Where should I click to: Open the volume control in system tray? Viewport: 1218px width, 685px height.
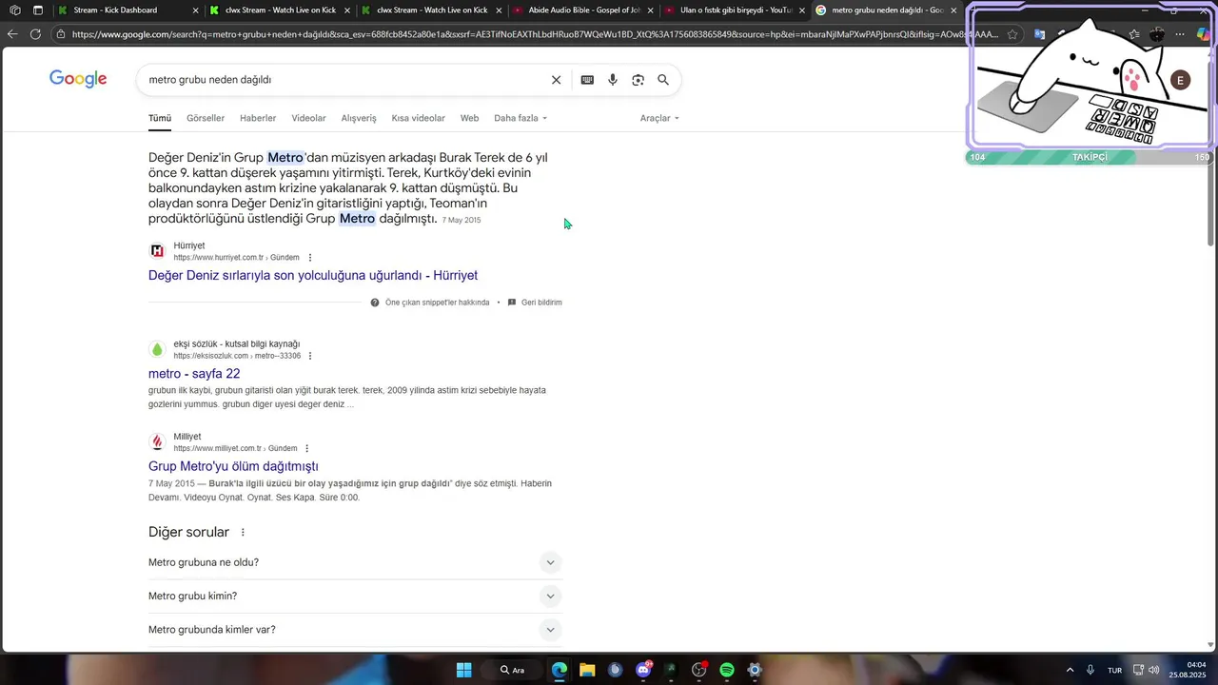(x=1154, y=670)
